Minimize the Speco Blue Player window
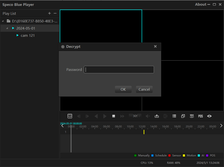Viewport: 224px width, 167px height. [x=209, y=4]
